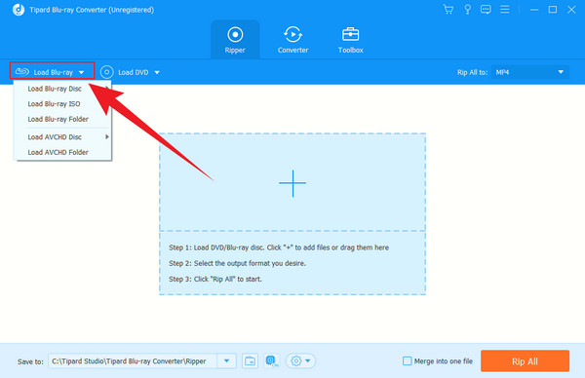Click the register key icon
The image size is (585, 378).
point(467,10)
